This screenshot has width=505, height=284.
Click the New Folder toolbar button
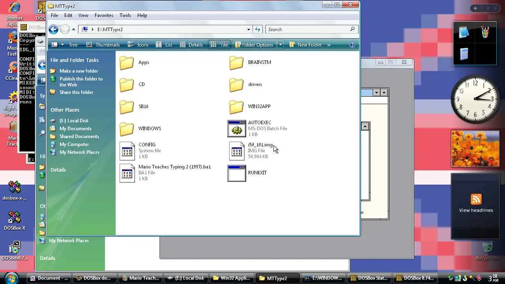pos(306,45)
